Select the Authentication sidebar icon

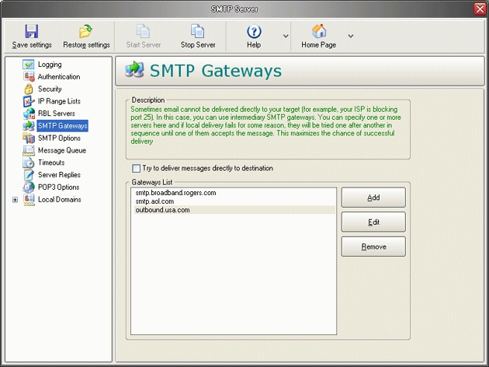[x=29, y=77]
